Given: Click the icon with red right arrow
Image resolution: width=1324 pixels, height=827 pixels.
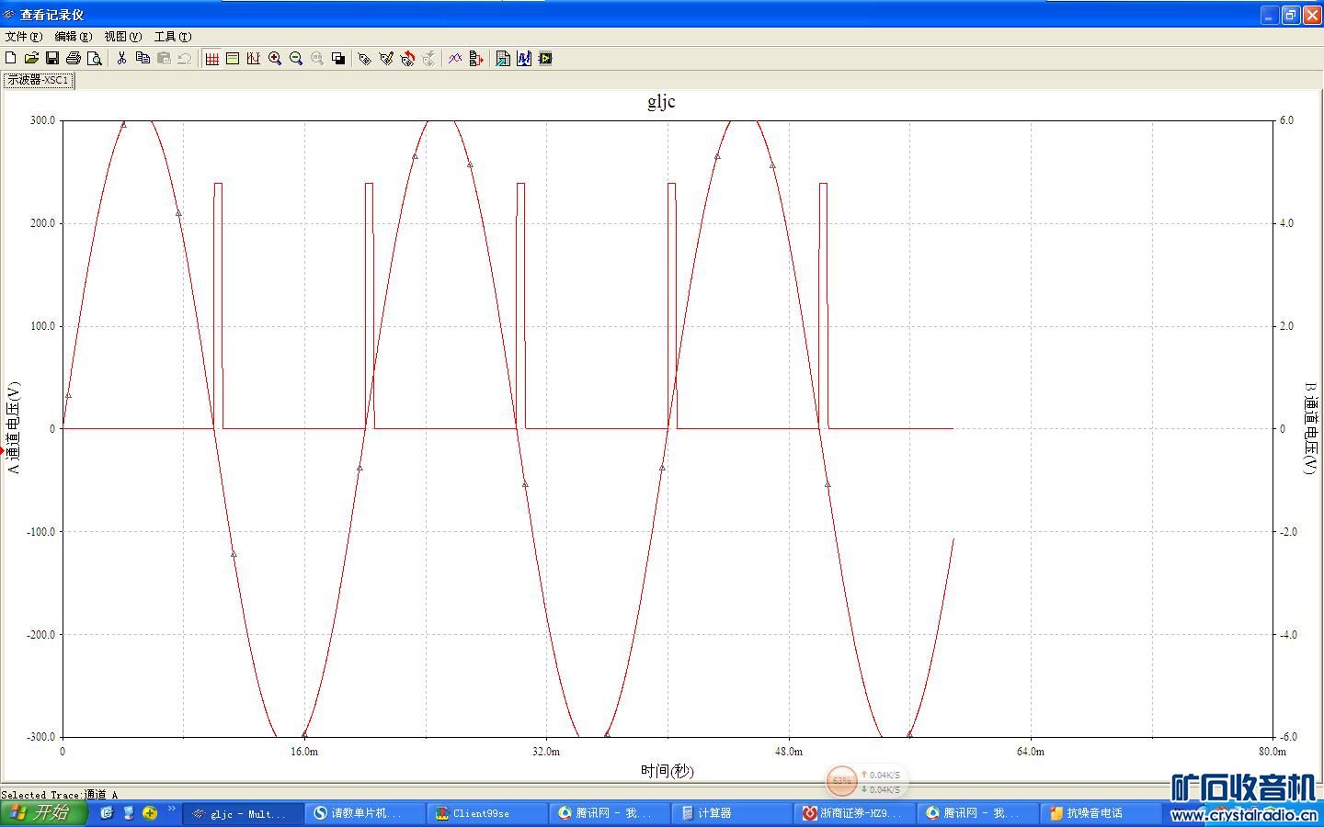Looking at the screenshot, I should (x=476, y=58).
